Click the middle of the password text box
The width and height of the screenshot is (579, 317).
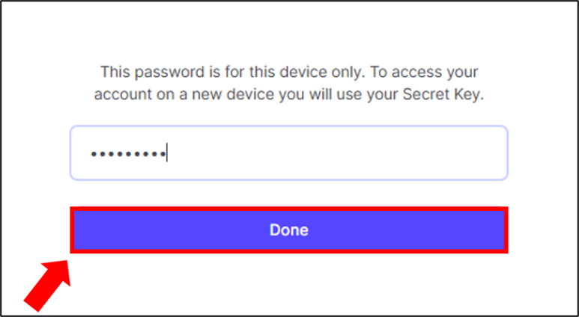click(x=289, y=153)
